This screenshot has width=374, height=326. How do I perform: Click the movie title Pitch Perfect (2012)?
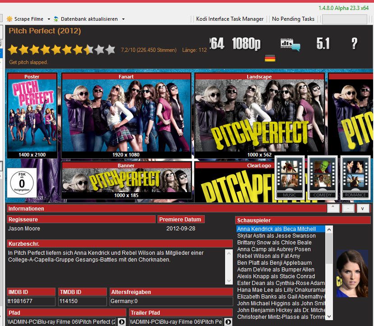(45, 31)
